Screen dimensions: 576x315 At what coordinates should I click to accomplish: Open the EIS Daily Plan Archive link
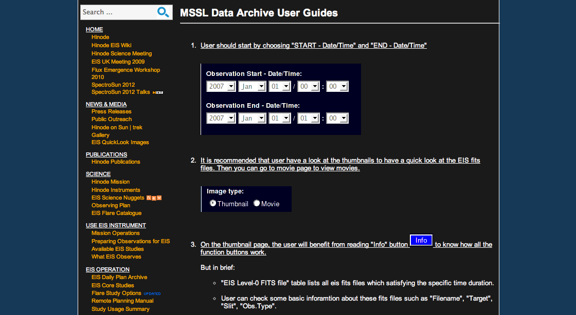(119, 277)
